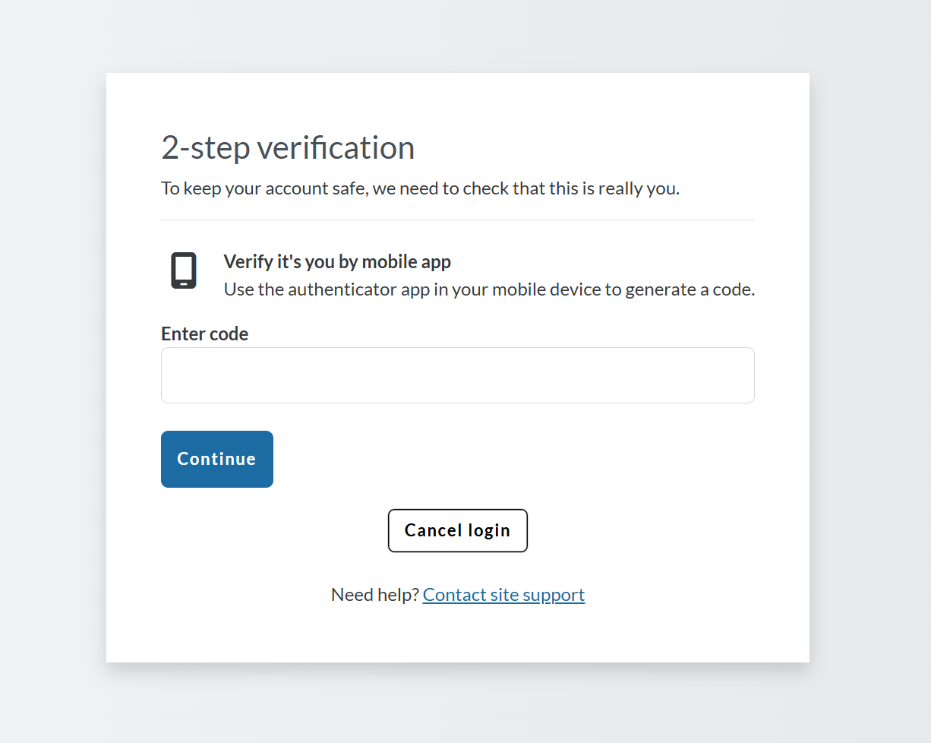Click the phone symbol beside the verification method
The image size is (931, 743).
(x=183, y=271)
